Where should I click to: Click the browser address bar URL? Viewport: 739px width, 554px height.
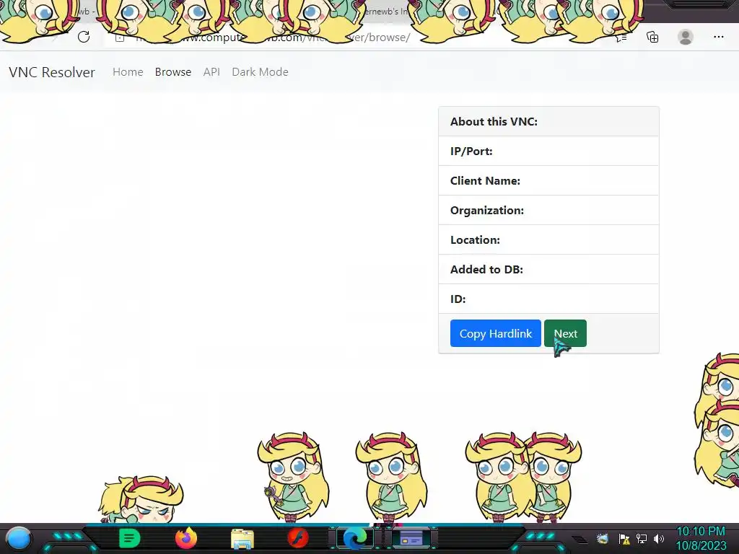click(272, 38)
